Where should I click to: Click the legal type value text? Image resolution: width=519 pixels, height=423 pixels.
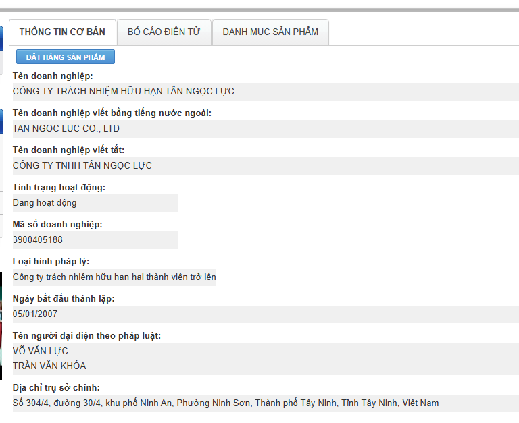[114, 277]
